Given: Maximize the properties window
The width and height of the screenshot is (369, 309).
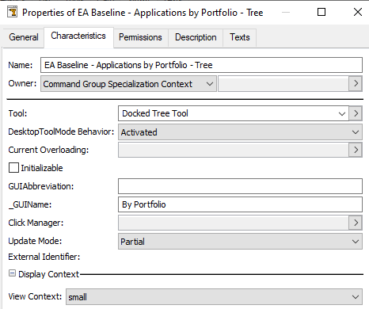Looking at the screenshot, I should coord(321,12).
